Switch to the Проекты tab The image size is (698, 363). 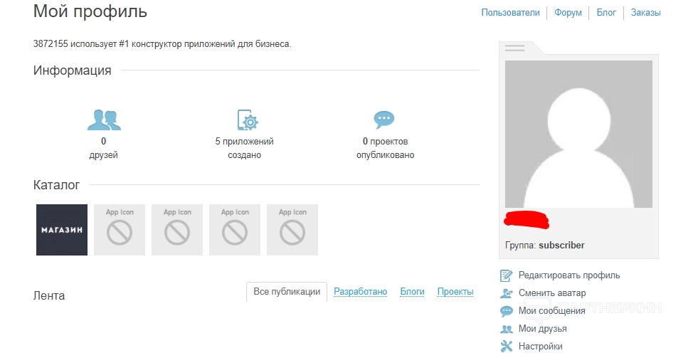pyautogui.click(x=455, y=292)
